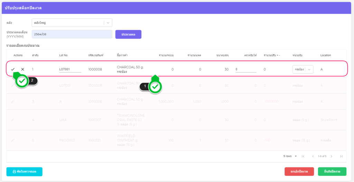The height and width of the screenshot is (182, 354).
Task: Click the red cancel period closing button
Action: [299, 171]
